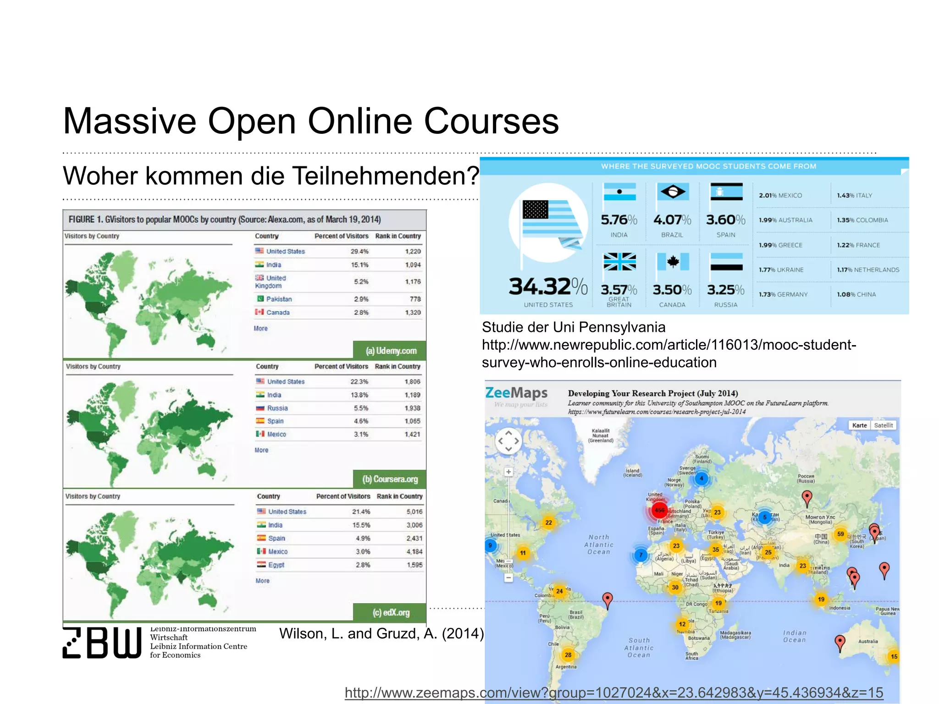The height and width of the screenshot is (704, 939).
Task: Click the 34.32% United States figure
Action: (x=548, y=287)
